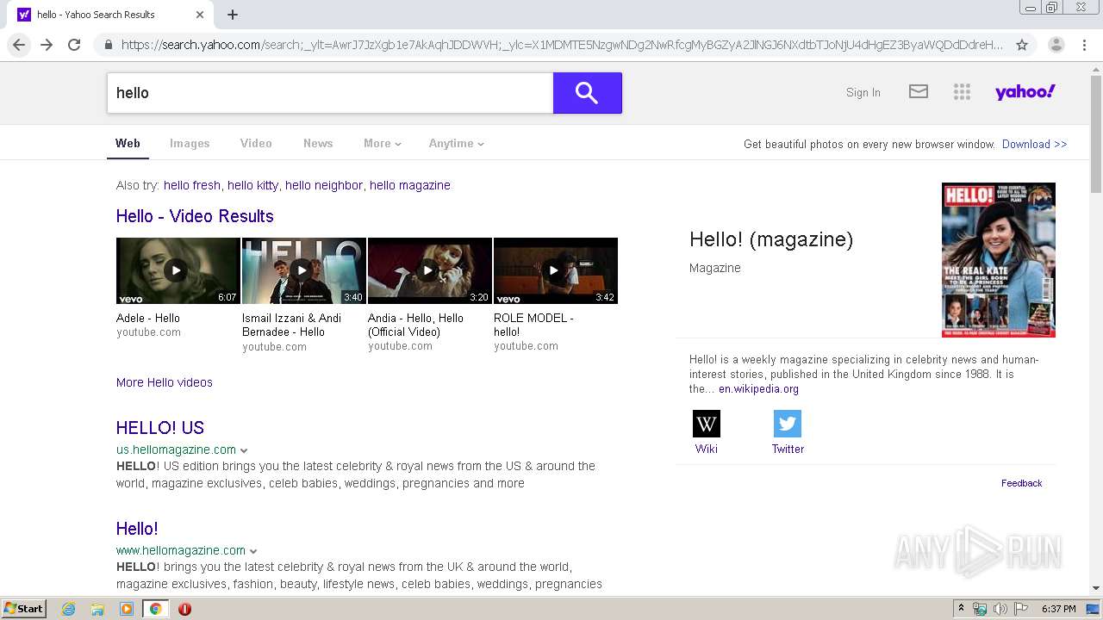Click the purple search magnifier button

tap(587, 93)
